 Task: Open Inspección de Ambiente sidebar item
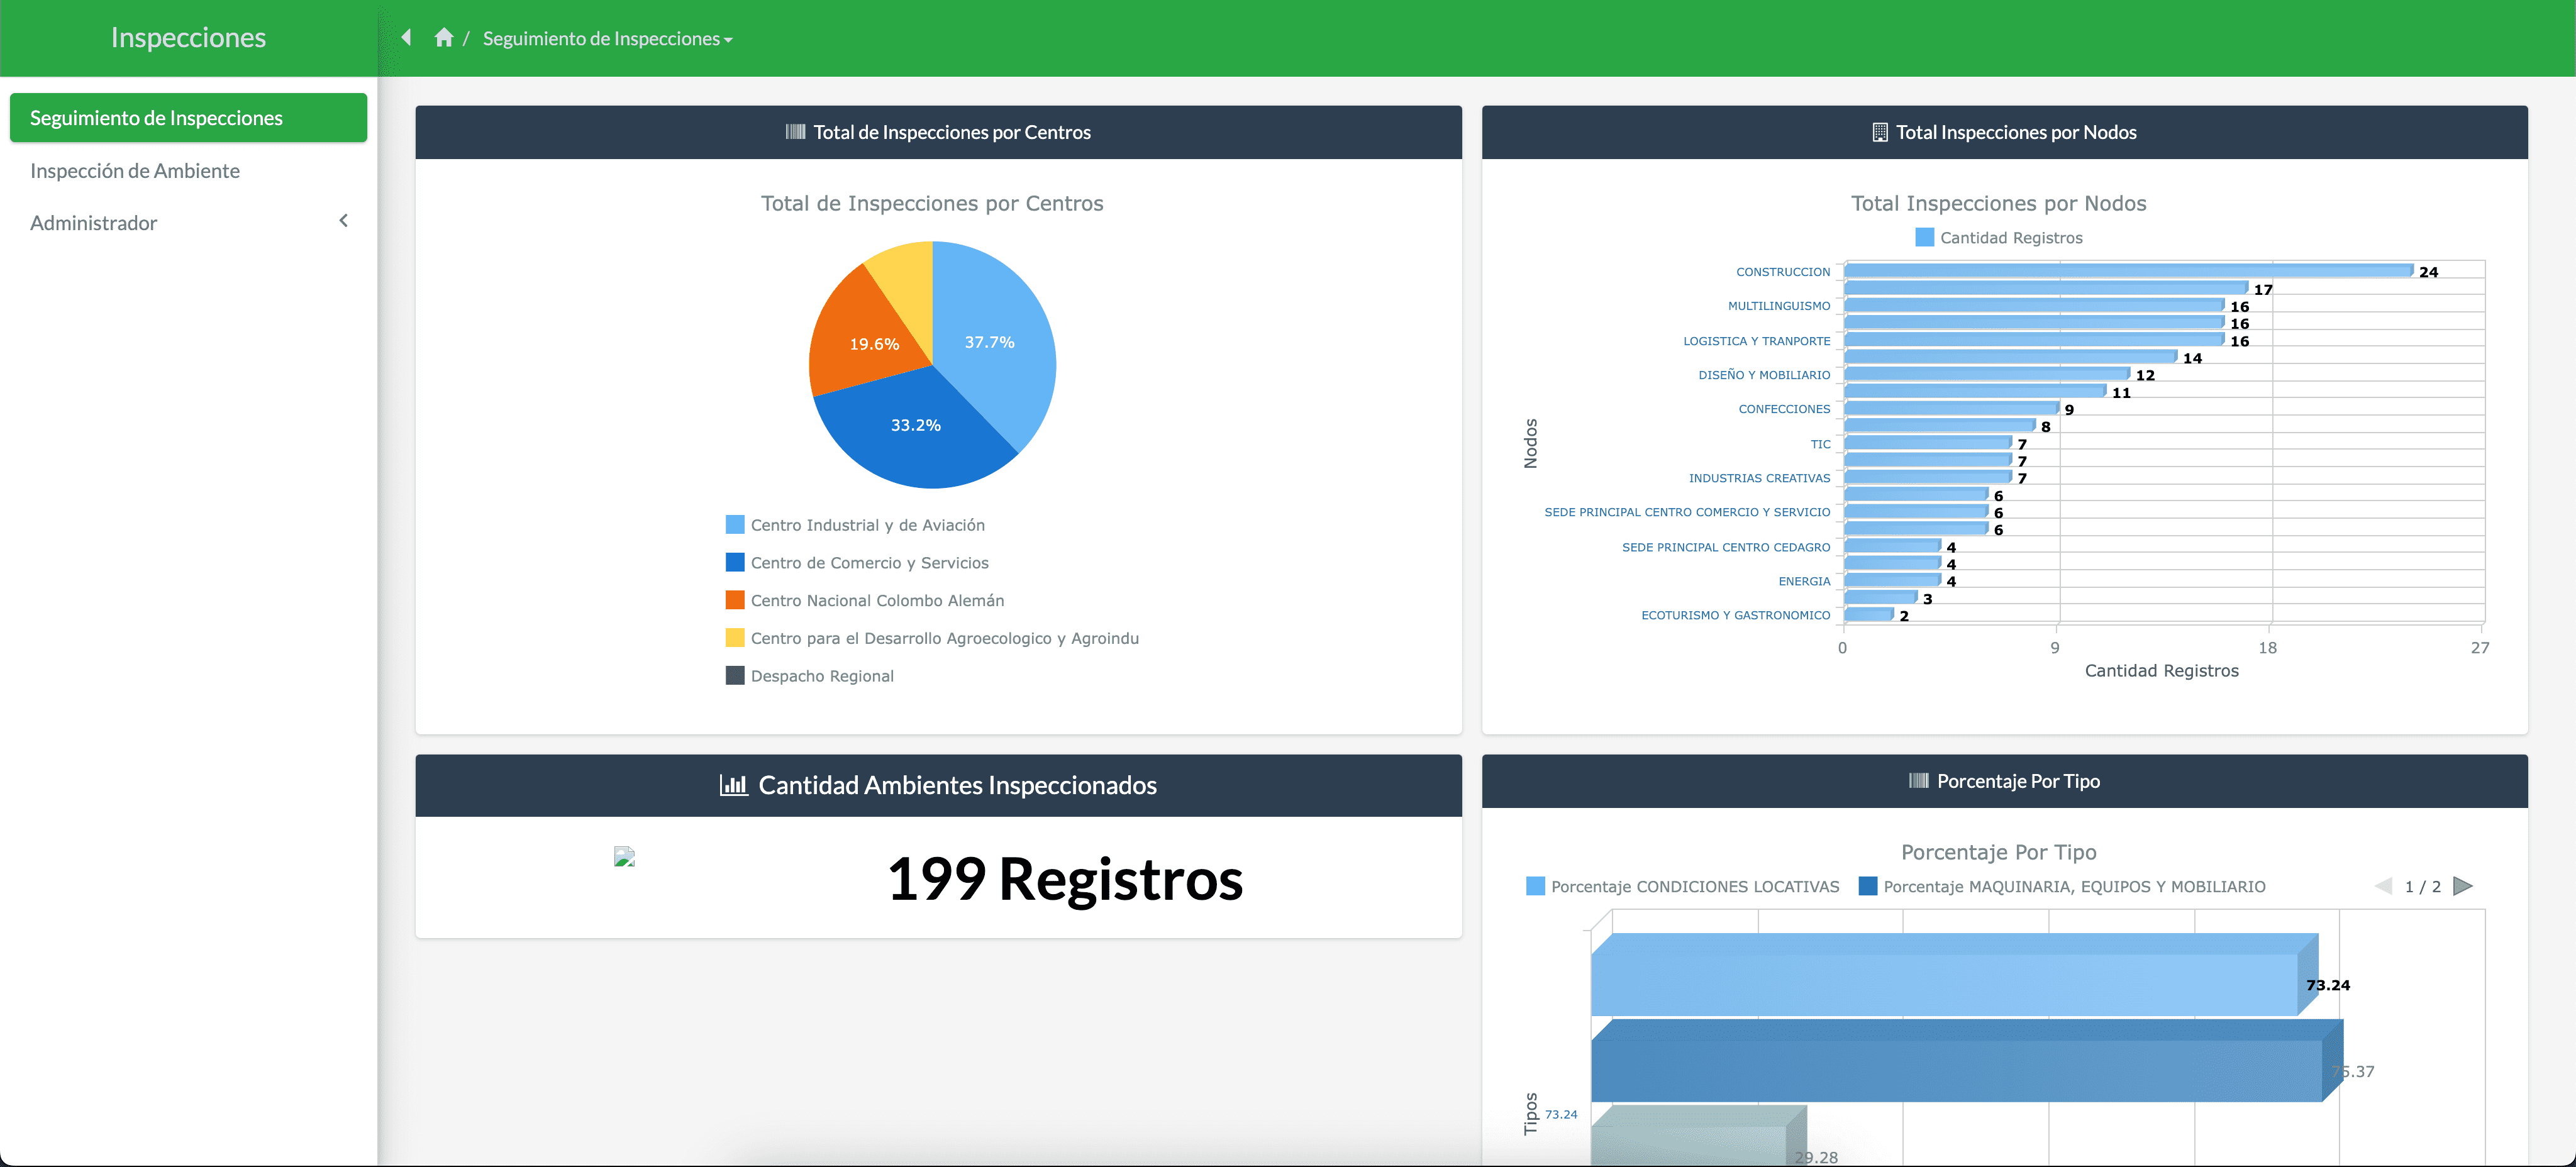tap(135, 171)
